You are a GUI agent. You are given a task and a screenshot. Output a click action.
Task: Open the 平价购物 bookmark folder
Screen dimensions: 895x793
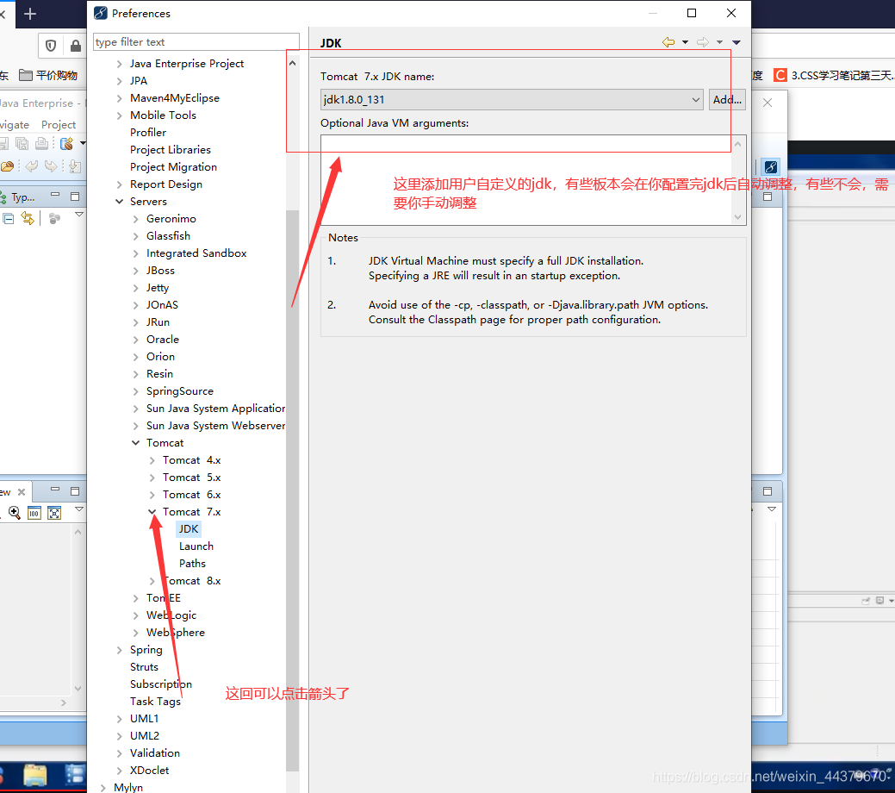tap(48, 75)
